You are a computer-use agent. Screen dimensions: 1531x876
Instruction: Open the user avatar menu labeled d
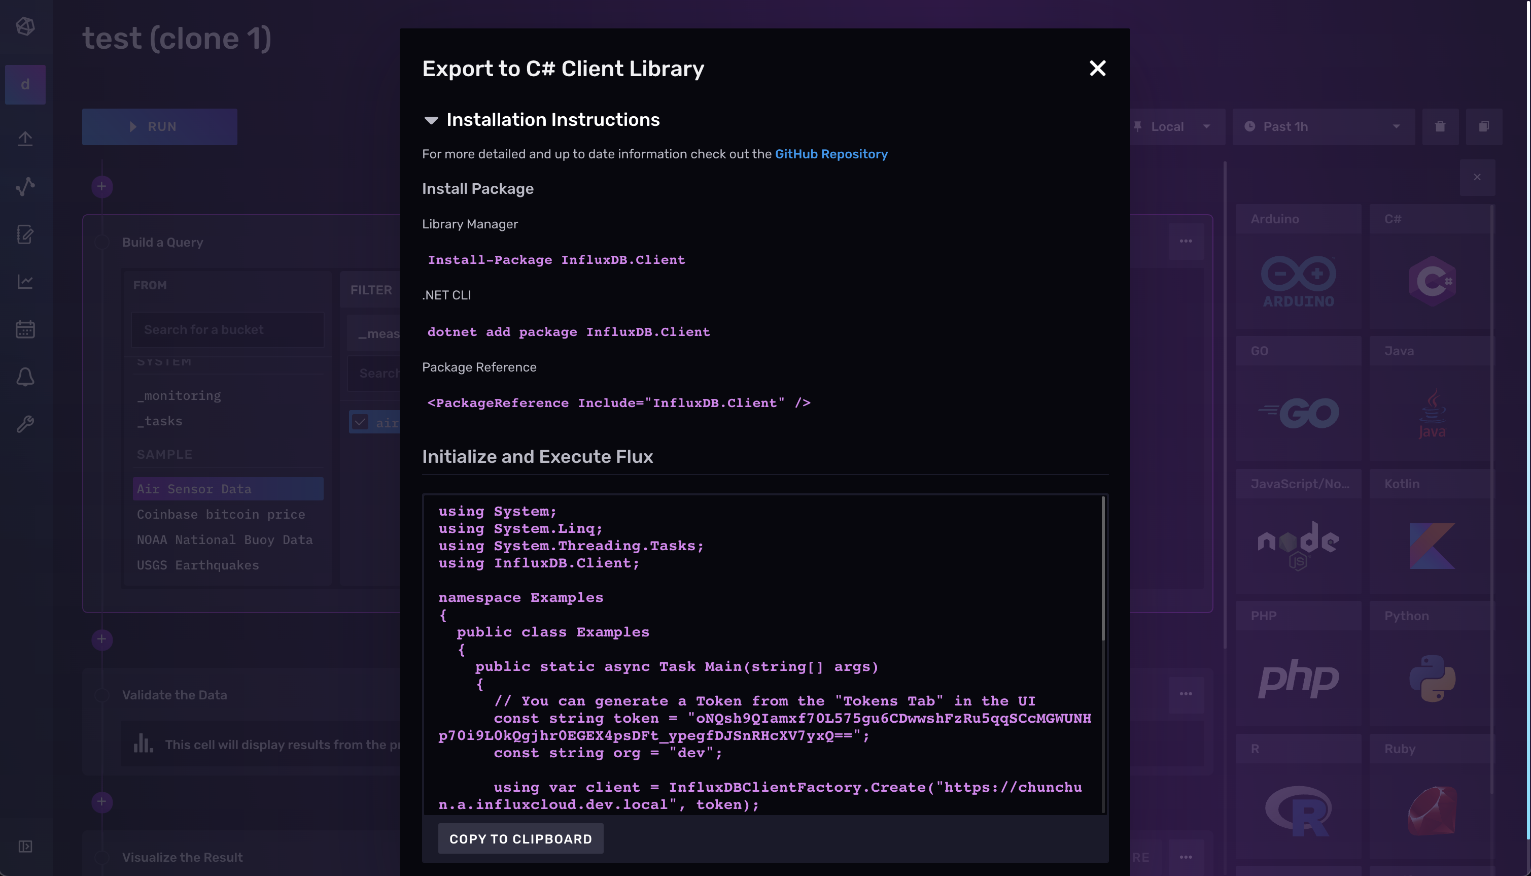point(25,84)
